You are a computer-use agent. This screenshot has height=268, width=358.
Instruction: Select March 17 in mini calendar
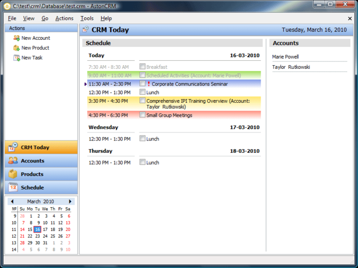tap(45, 229)
